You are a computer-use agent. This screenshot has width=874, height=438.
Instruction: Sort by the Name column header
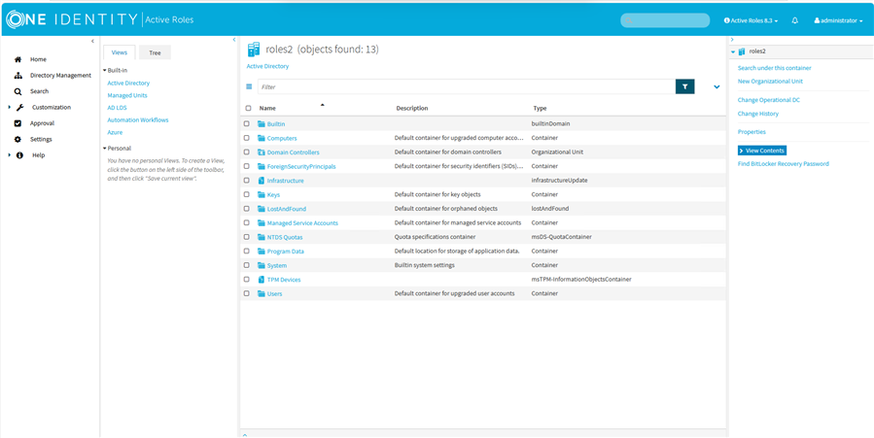(267, 109)
